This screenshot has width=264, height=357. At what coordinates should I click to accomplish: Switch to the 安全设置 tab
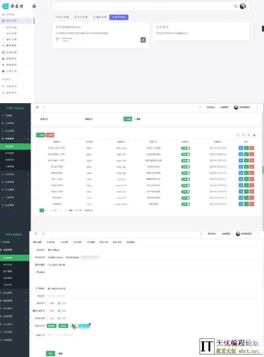pyautogui.click(x=81, y=17)
